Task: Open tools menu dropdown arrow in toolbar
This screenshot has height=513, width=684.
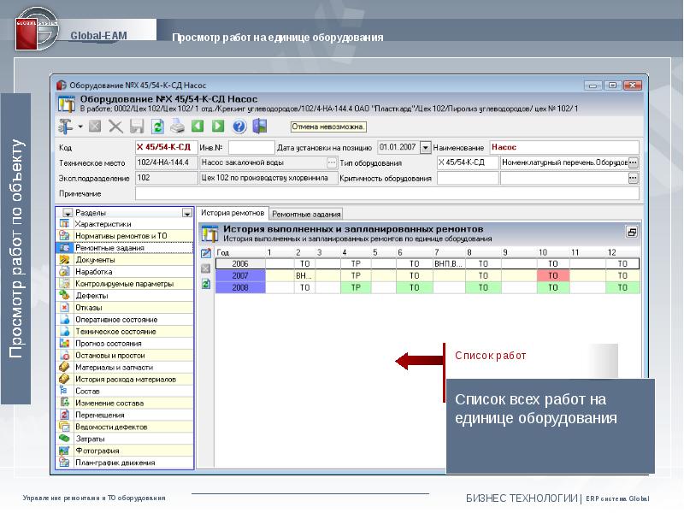Action: pos(80,127)
